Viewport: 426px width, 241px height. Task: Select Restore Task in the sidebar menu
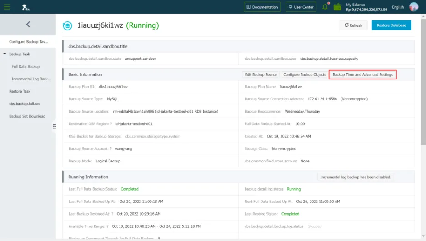point(20,91)
